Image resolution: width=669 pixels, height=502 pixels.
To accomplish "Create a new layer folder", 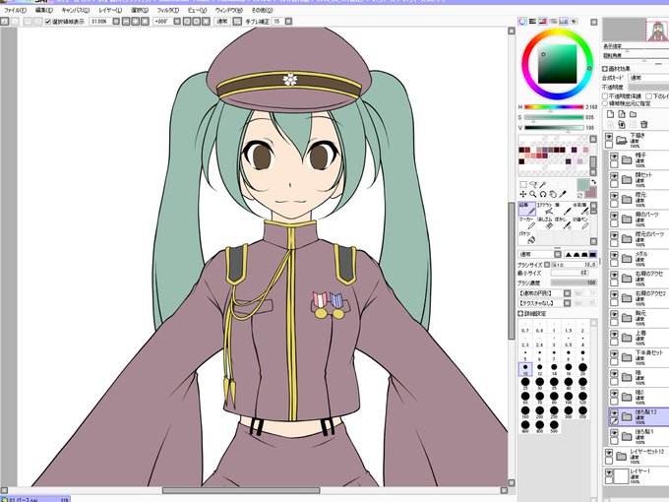I will (634, 114).
